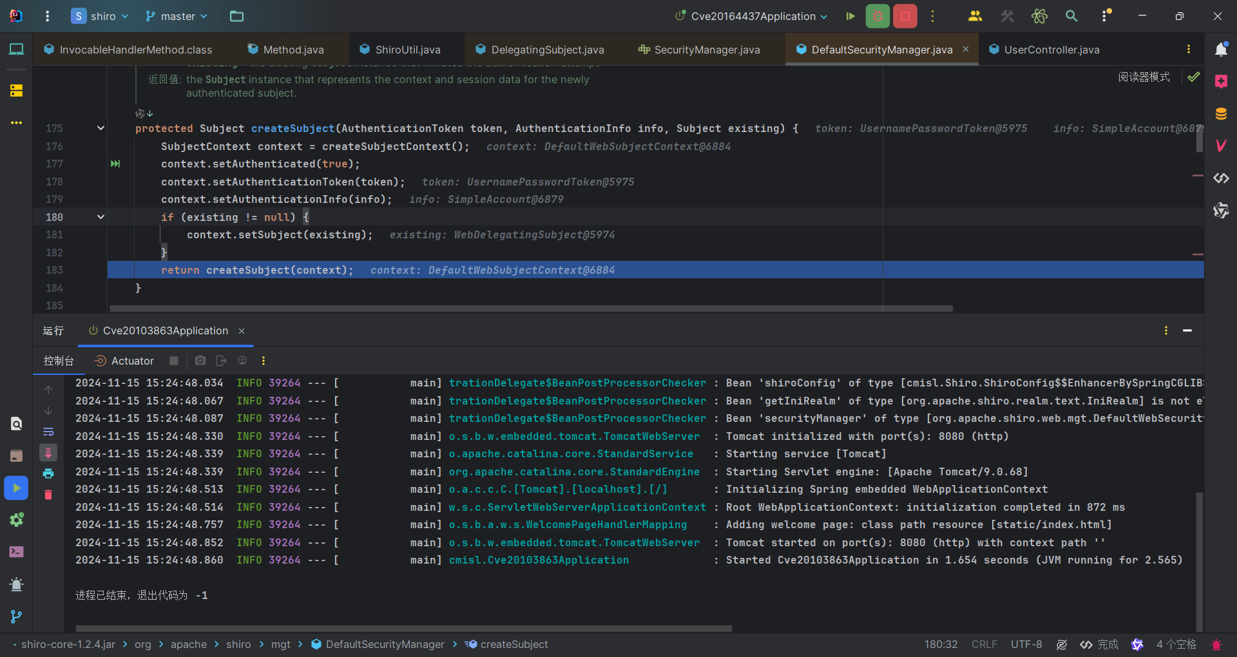Screen dimensions: 1237x657
Task: Collapse if-block fold arrow at line 180
Action: click(x=101, y=217)
